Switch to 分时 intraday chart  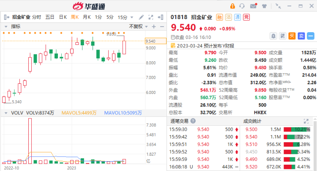click(36, 17)
